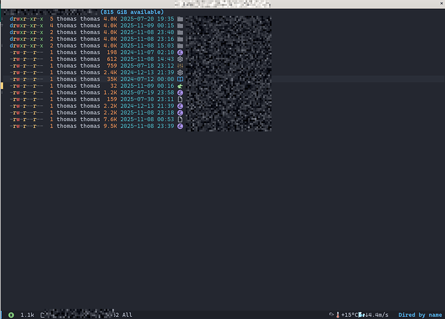Click book icon on the 35K file
Viewport: 445px width, 319px height.
[x=180, y=79]
